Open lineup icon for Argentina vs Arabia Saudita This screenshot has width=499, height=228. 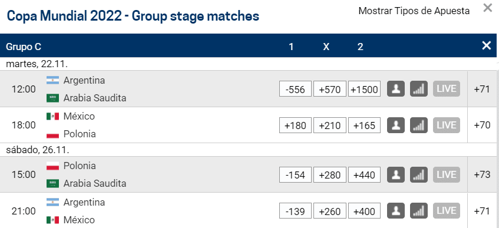396,89
